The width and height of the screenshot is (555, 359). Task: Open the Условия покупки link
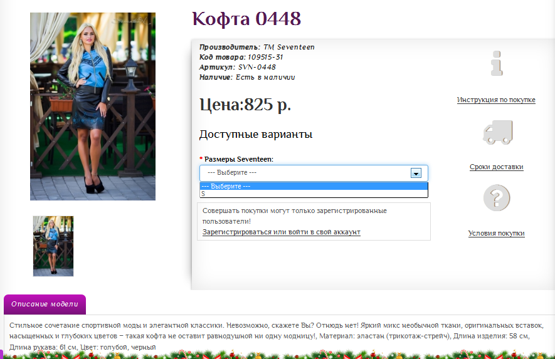pyautogui.click(x=496, y=233)
